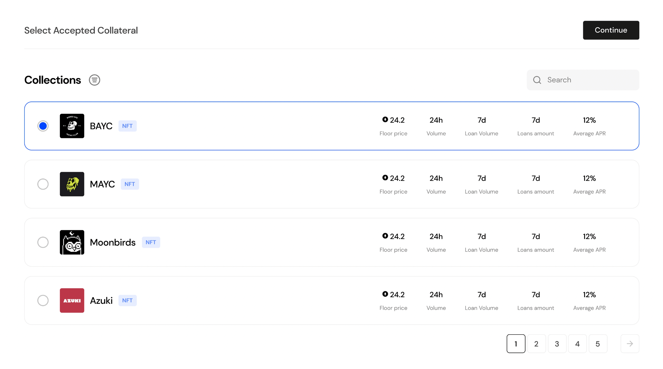Viewport: 663px width, 369px height.
Task: Click the NFT tag next to Moonbirds
Action: [151, 242]
